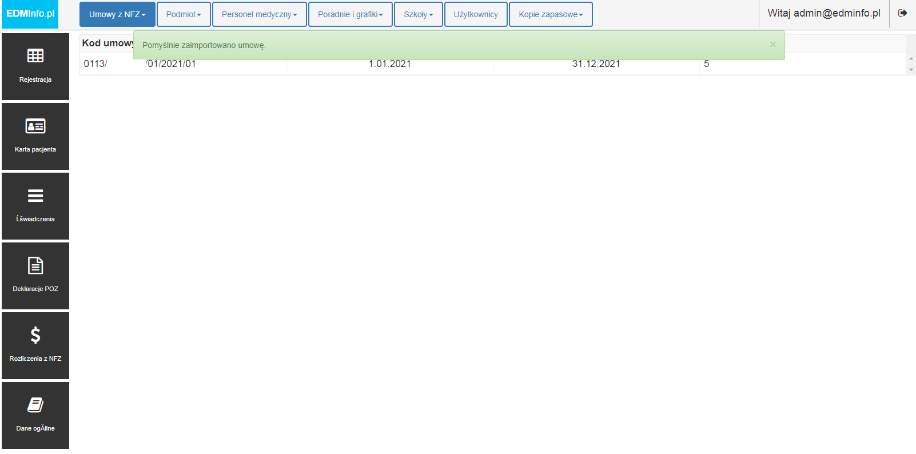The width and height of the screenshot is (916, 454).
Task: Click the logout icon next to admin greeting
Action: tap(903, 13)
